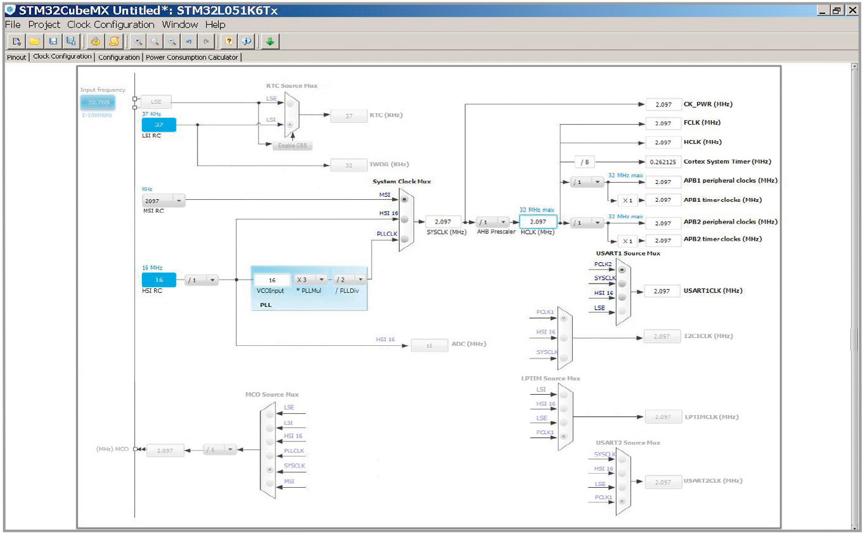Save the project with the single-disk icon

pyautogui.click(x=53, y=42)
